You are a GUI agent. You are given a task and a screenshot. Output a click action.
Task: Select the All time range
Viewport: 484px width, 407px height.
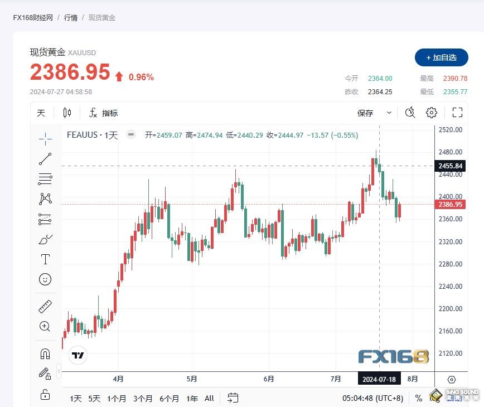click(209, 399)
